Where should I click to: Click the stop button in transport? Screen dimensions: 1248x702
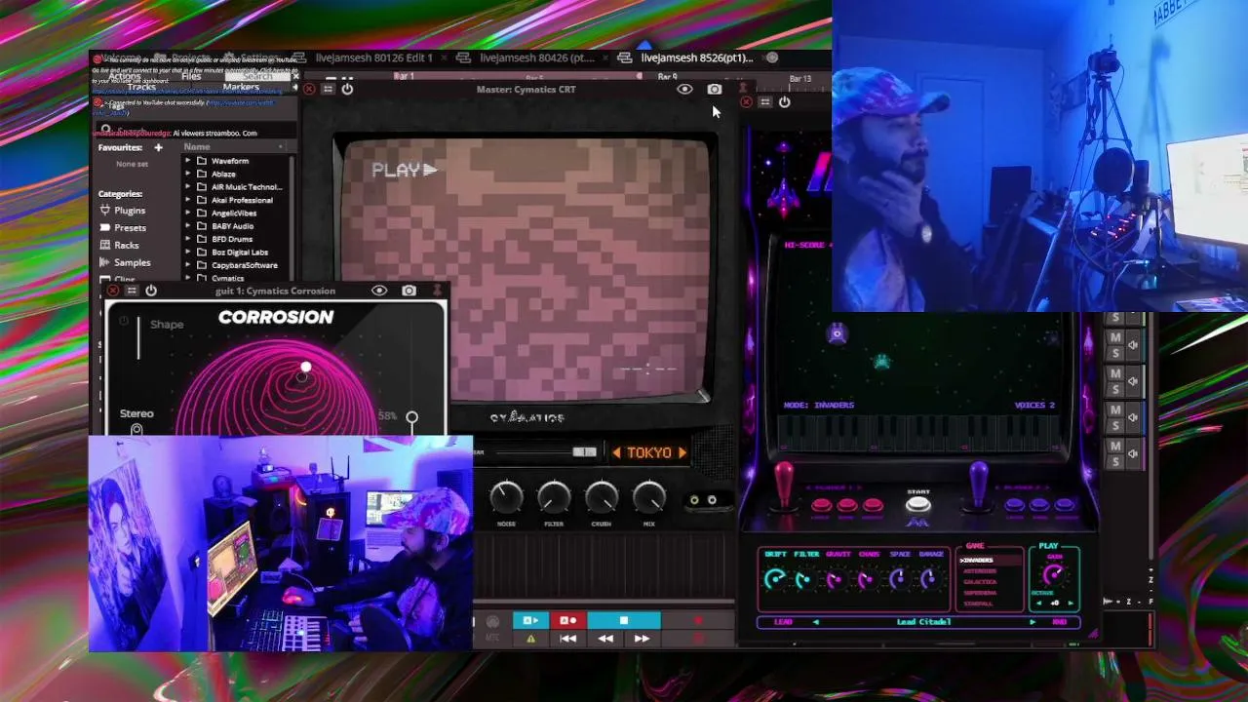click(x=624, y=620)
